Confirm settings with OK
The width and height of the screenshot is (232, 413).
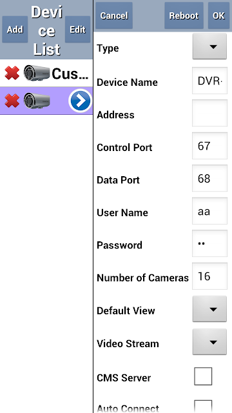click(x=218, y=15)
